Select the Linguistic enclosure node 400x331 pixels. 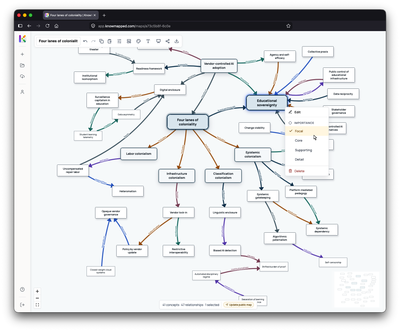tap(225, 213)
